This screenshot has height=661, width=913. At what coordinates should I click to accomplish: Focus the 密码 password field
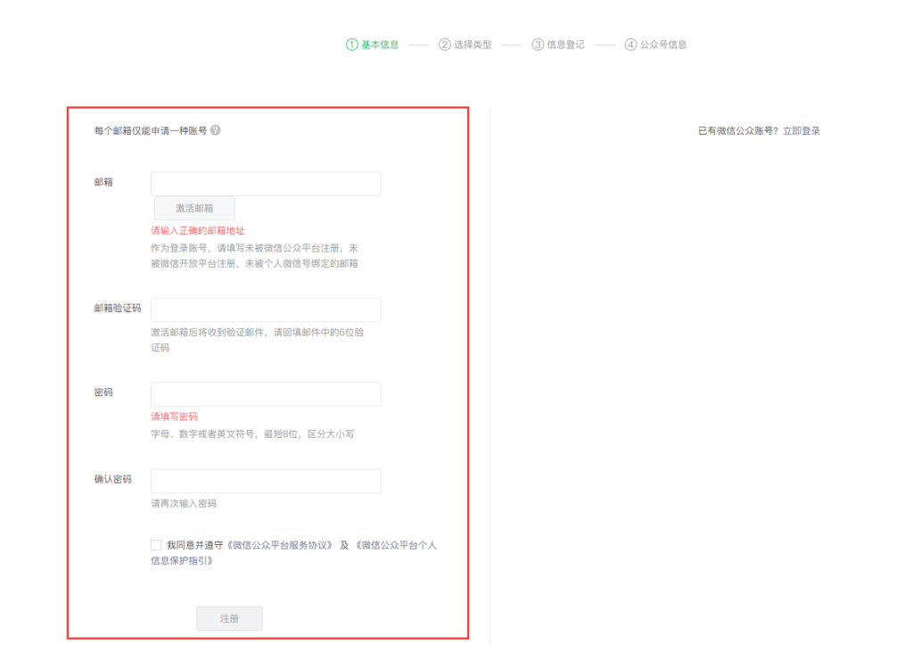click(266, 394)
